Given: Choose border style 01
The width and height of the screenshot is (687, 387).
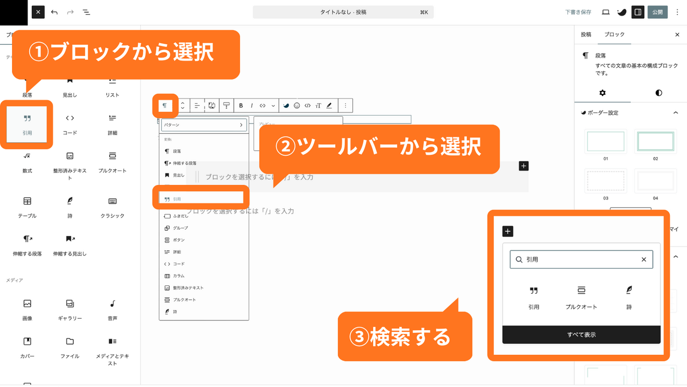Looking at the screenshot, I should [x=605, y=141].
